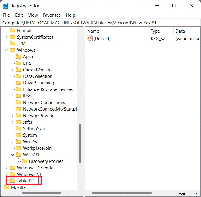The image size is (201, 197).
Task: Select the (Default) value entry
Action: coord(102,39)
